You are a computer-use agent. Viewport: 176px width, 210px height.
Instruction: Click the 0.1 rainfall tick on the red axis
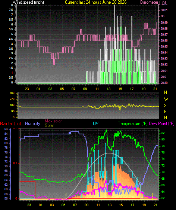(x=15, y=163)
